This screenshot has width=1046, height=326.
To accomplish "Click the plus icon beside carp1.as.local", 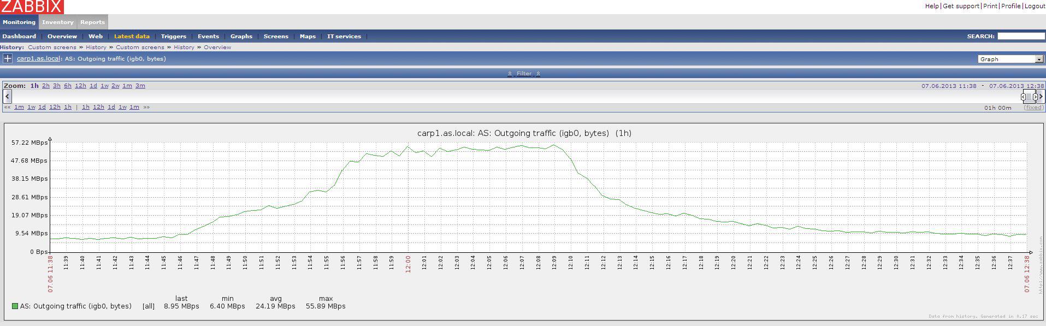I will [8, 58].
